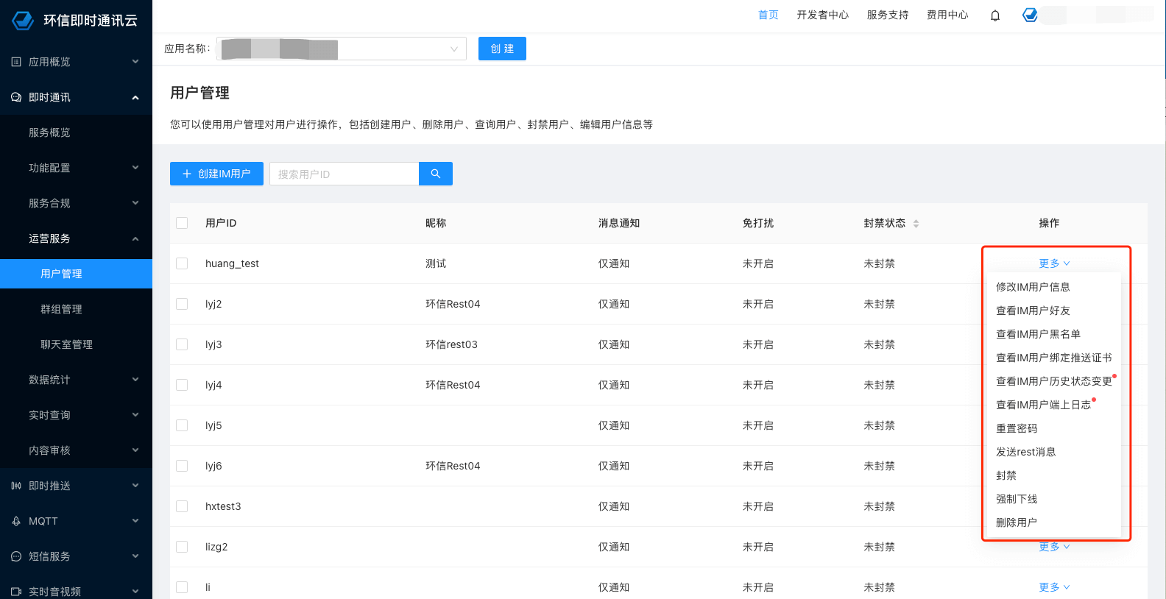Click the Easemob logo icon in sidebar header

click(x=24, y=21)
